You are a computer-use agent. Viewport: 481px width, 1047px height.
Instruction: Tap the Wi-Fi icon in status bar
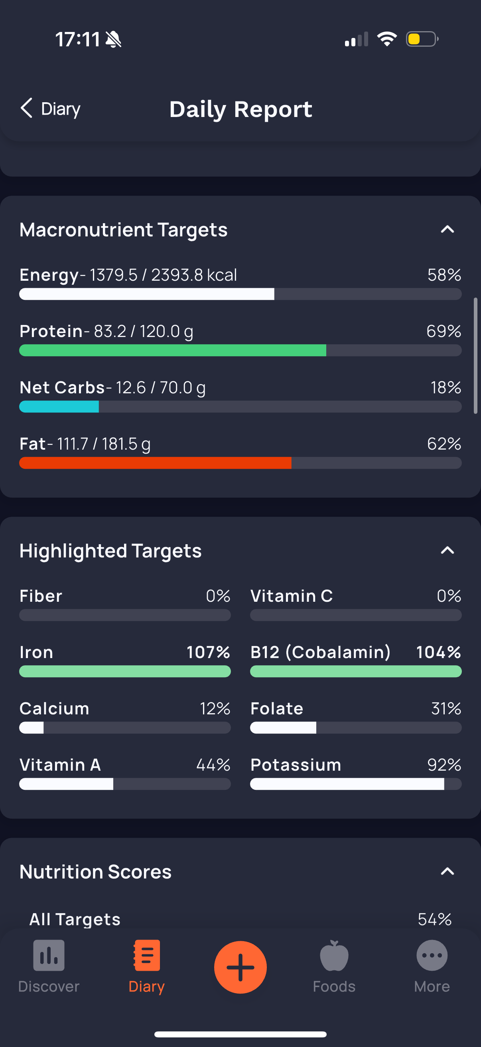tap(387, 39)
